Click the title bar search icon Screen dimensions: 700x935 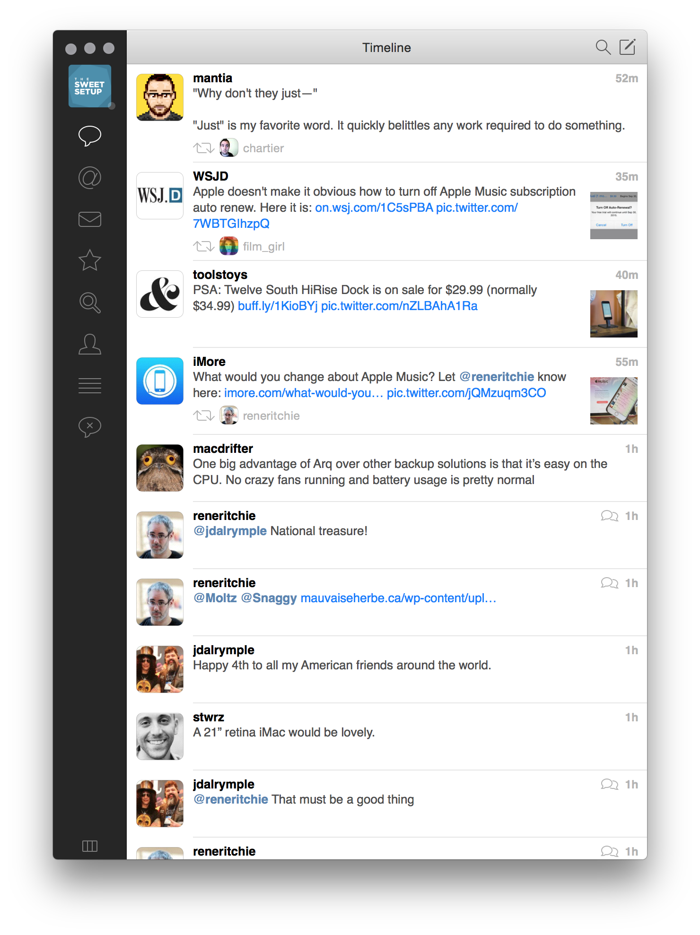(x=603, y=47)
